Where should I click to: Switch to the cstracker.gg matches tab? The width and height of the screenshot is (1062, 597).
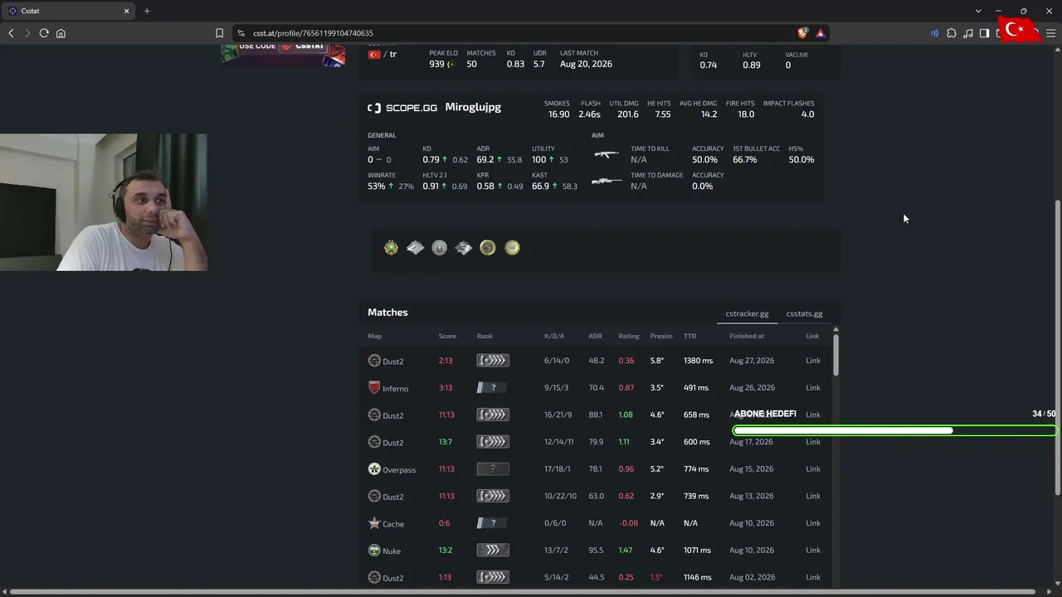point(747,314)
